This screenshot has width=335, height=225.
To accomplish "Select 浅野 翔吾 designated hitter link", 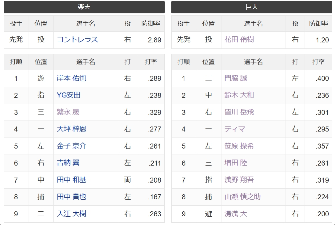I will point(239,180).
